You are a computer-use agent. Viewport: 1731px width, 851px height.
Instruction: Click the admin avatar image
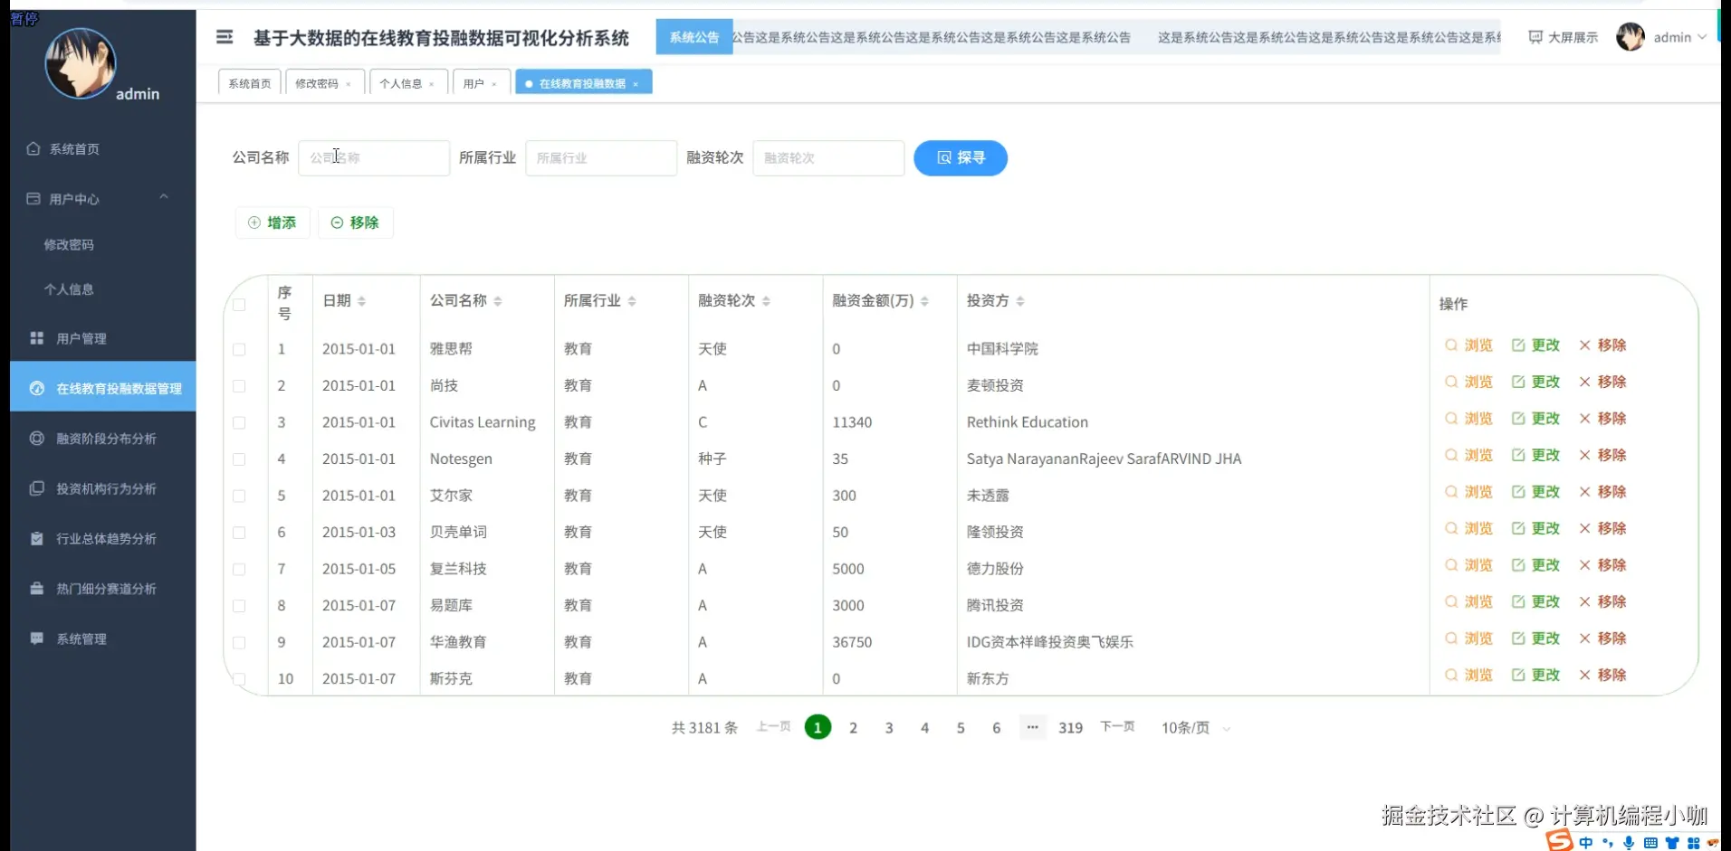1630,36
